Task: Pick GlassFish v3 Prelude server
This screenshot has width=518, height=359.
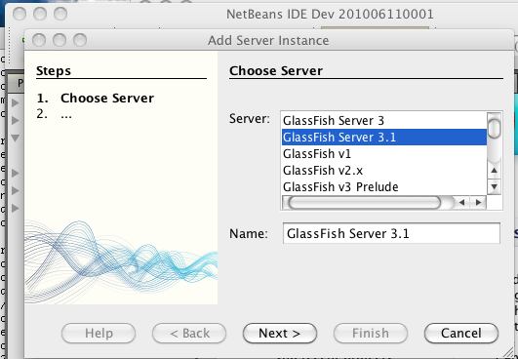Action: pos(384,187)
